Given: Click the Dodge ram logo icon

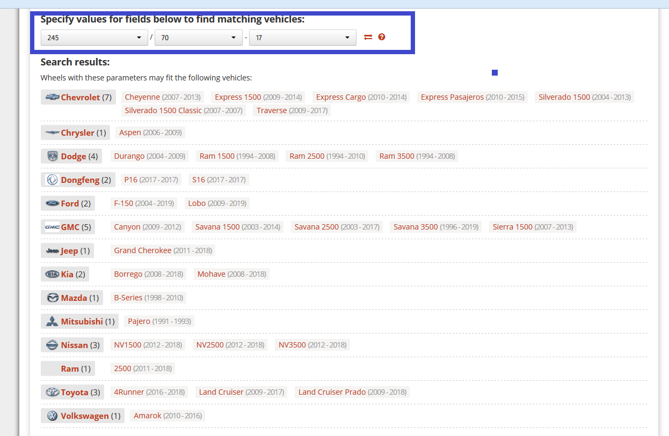Looking at the screenshot, I should [52, 156].
